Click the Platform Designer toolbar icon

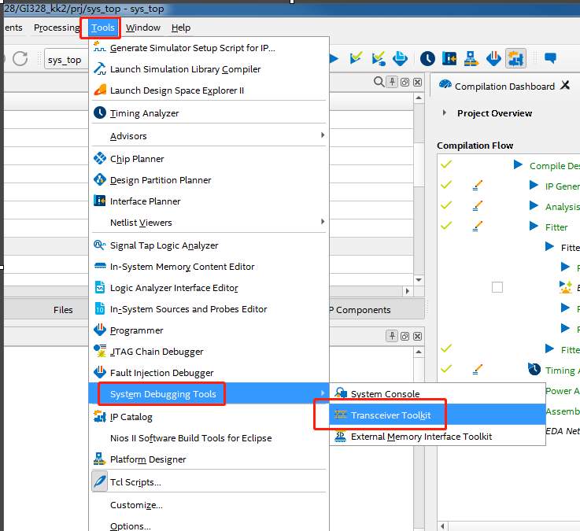pos(471,58)
